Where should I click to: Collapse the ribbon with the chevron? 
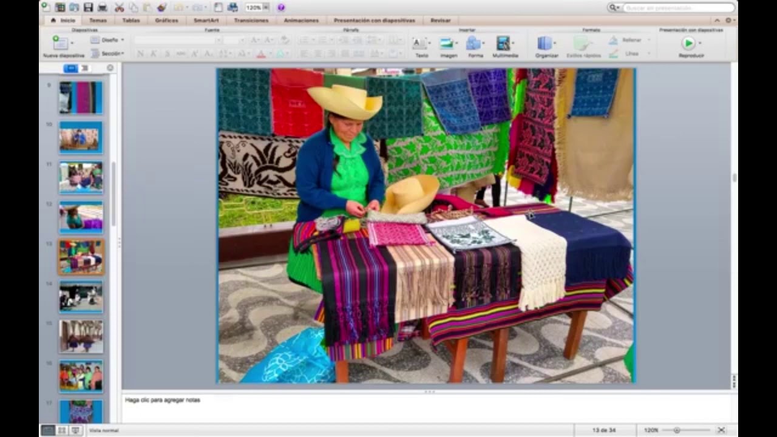click(x=717, y=20)
